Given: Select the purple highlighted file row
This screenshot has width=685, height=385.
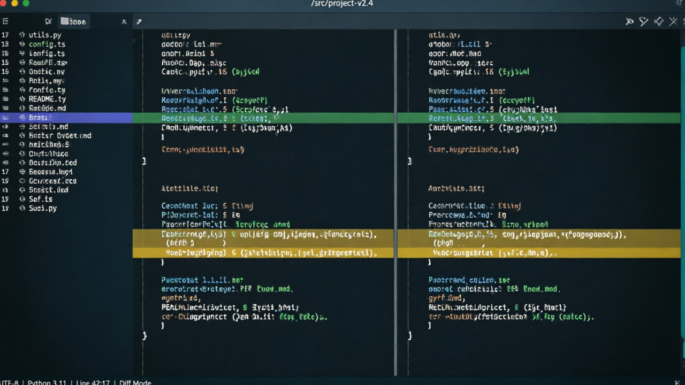Looking at the screenshot, I should [66, 118].
